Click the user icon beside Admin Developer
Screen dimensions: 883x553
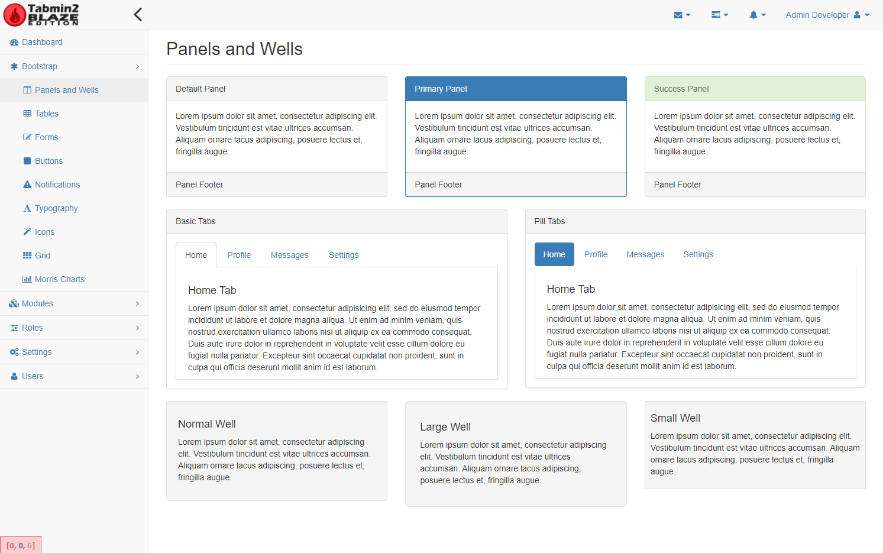click(x=857, y=15)
